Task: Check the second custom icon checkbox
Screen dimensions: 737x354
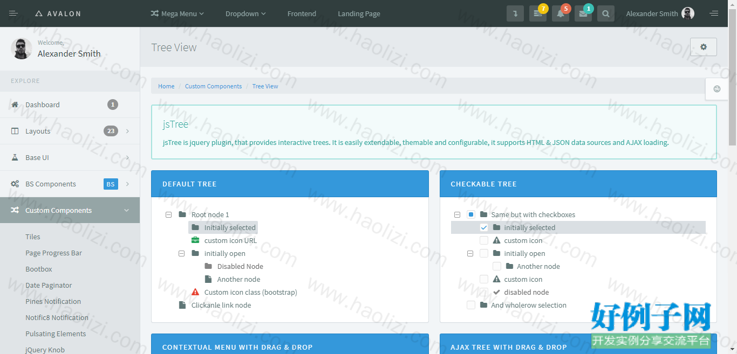Action: tap(484, 279)
